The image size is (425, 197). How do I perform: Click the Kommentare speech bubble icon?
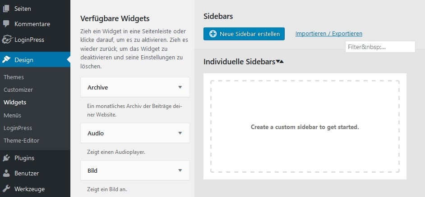(x=6, y=24)
